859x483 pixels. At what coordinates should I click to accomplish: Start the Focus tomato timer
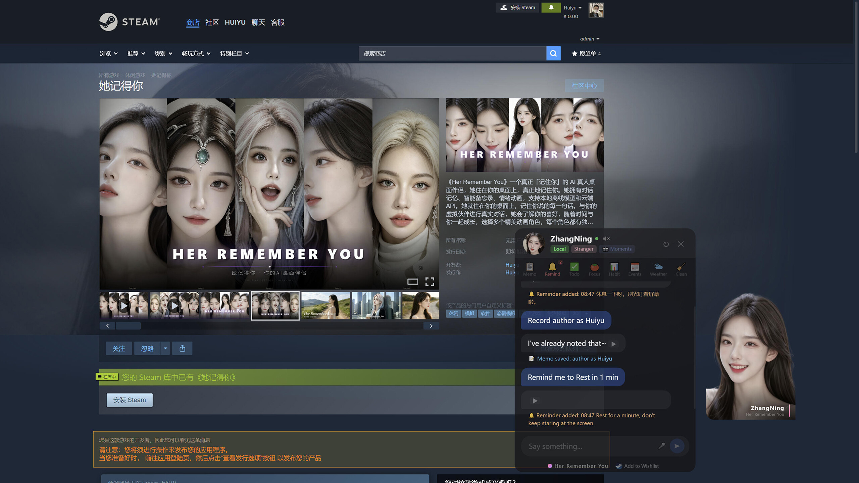click(x=594, y=269)
